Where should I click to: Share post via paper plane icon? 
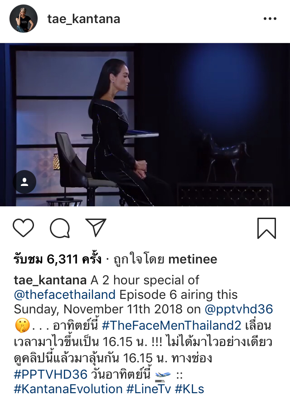(x=96, y=227)
